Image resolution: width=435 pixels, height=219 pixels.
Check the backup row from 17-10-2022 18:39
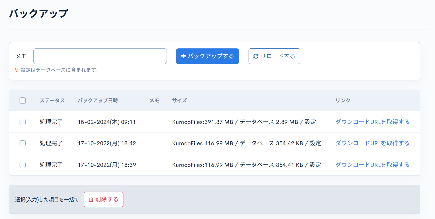(22, 165)
